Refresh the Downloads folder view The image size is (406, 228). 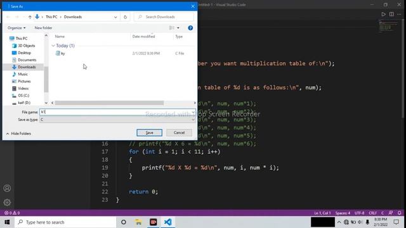[x=126, y=17]
